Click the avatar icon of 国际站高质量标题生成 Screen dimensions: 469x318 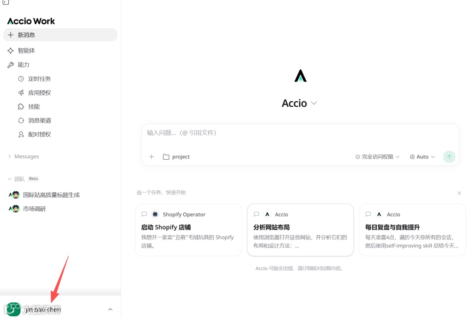(14, 195)
